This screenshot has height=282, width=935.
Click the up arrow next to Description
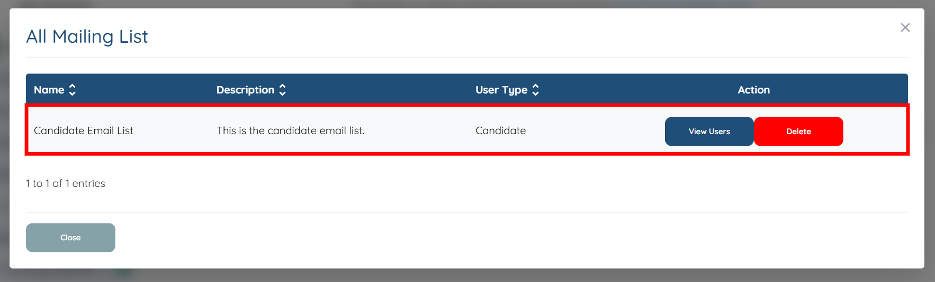pyautogui.click(x=283, y=86)
